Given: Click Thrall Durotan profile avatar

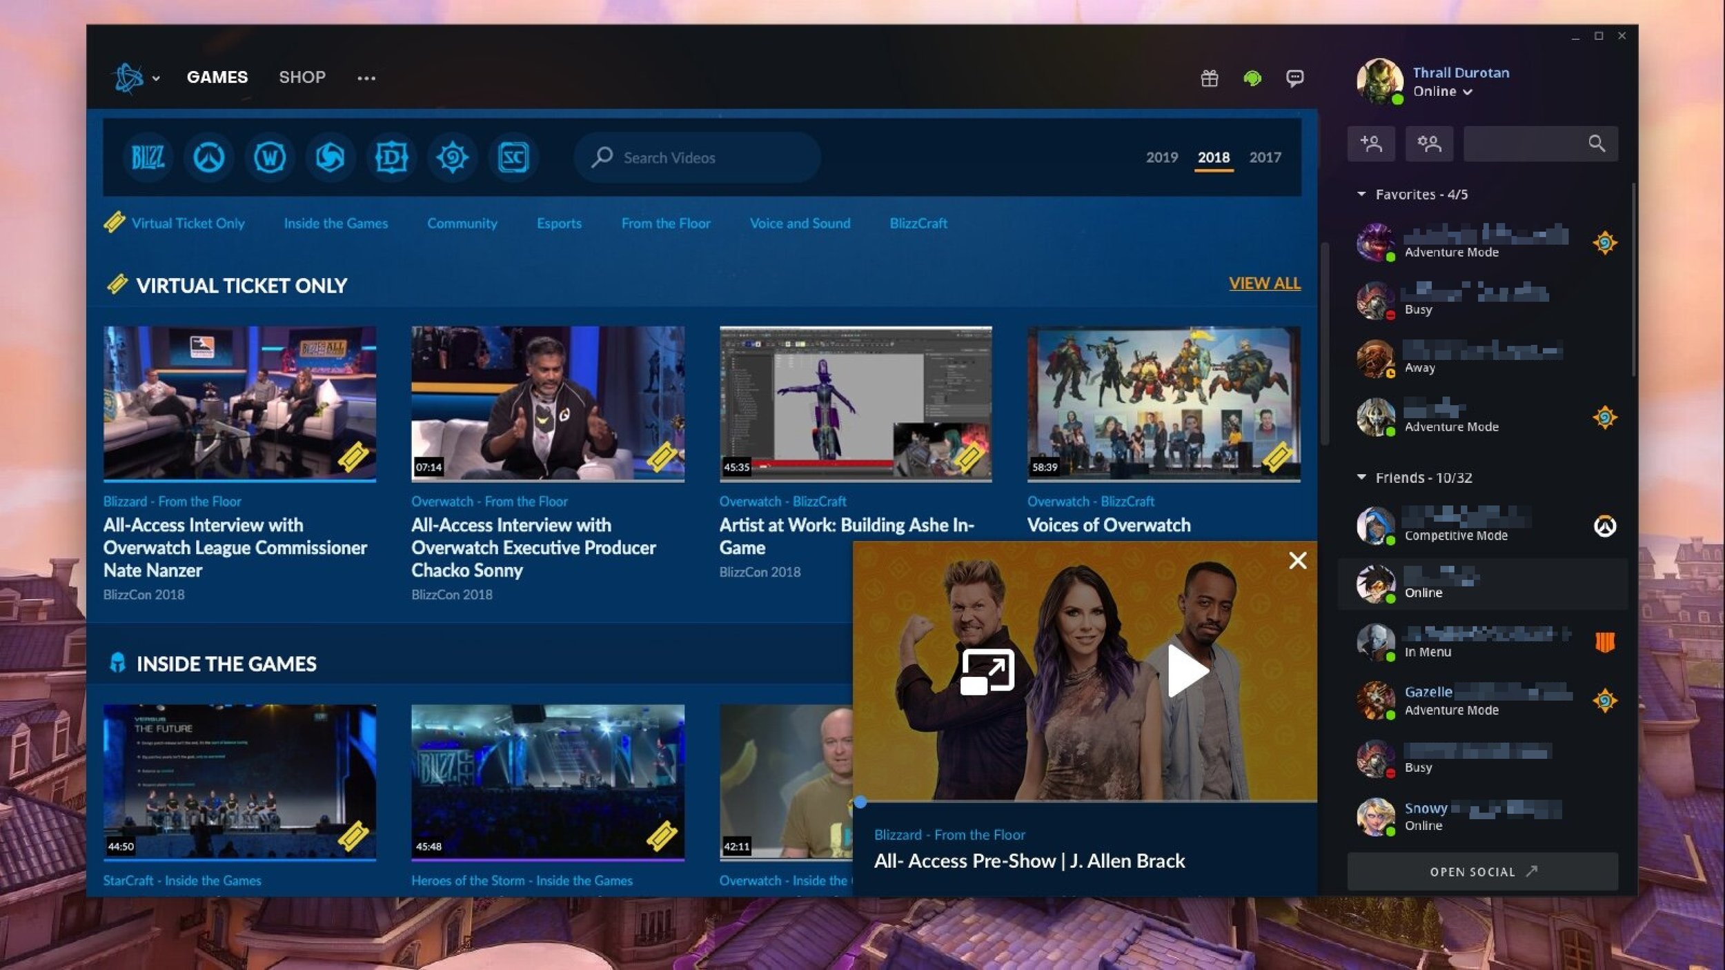Looking at the screenshot, I should pyautogui.click(x=1379, y=81).
